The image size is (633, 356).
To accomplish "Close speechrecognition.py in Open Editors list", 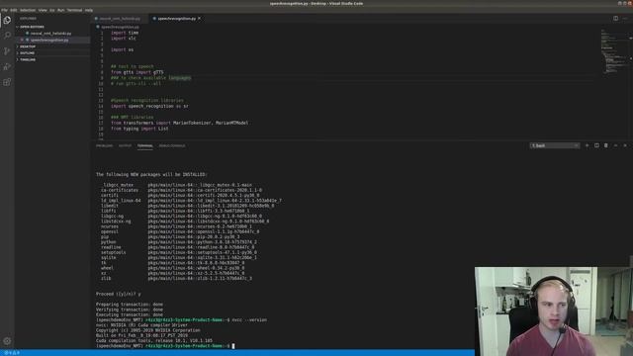I will pos(22,40).
